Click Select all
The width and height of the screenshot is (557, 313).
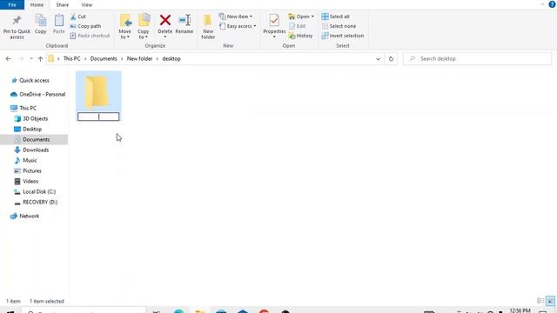point(336,17)
